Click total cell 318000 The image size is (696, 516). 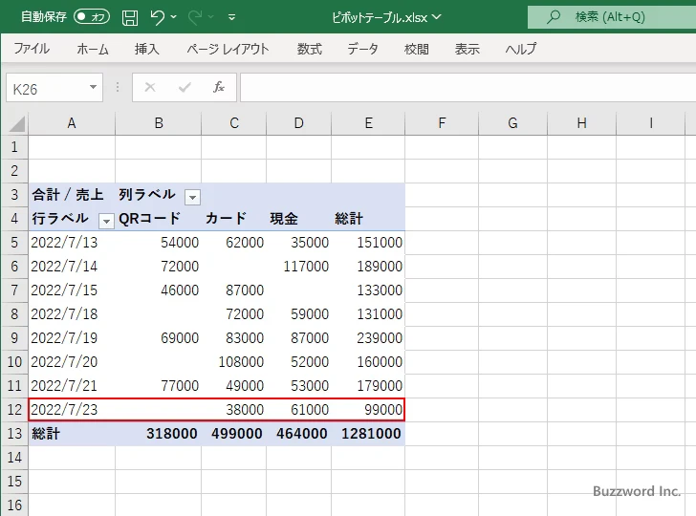click(159, 434)
